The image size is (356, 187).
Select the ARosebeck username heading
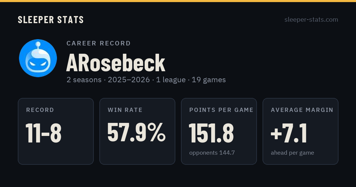116,63
